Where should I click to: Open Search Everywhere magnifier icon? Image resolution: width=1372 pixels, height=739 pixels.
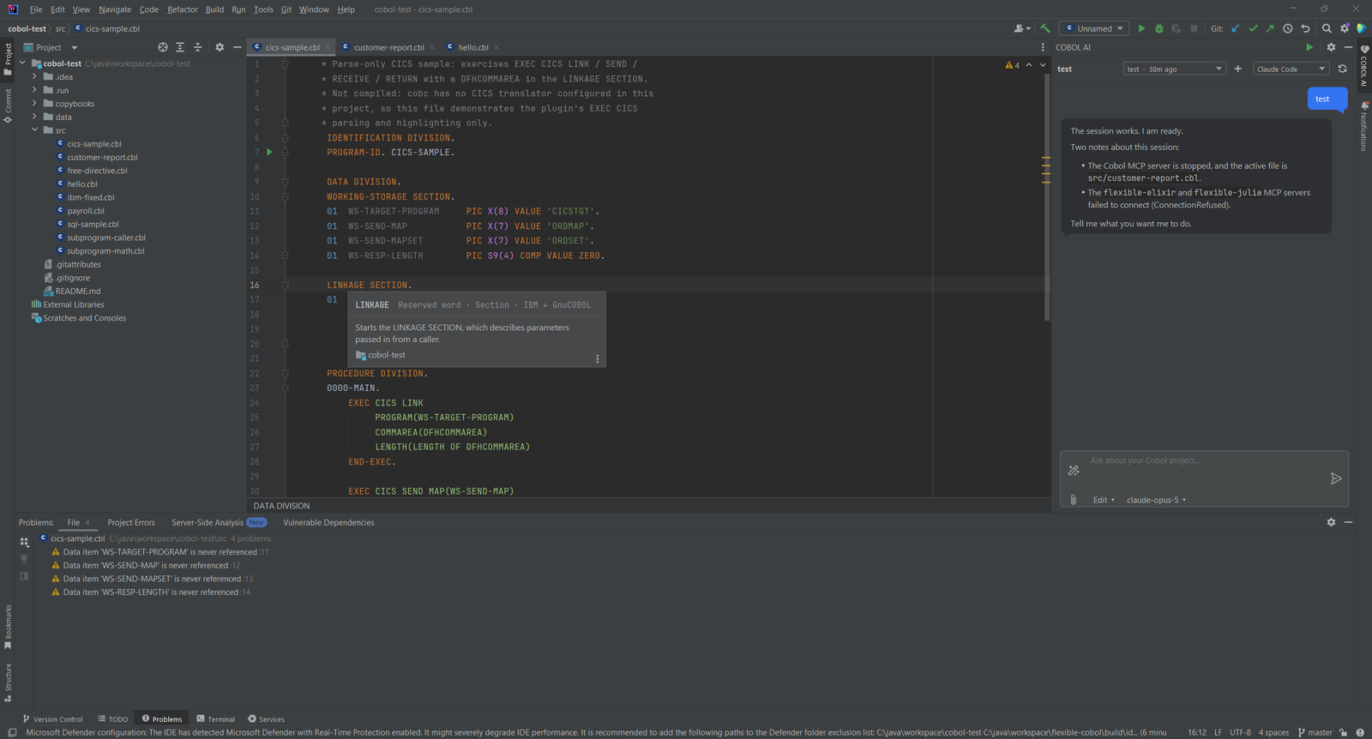(x=1327, y=28)
